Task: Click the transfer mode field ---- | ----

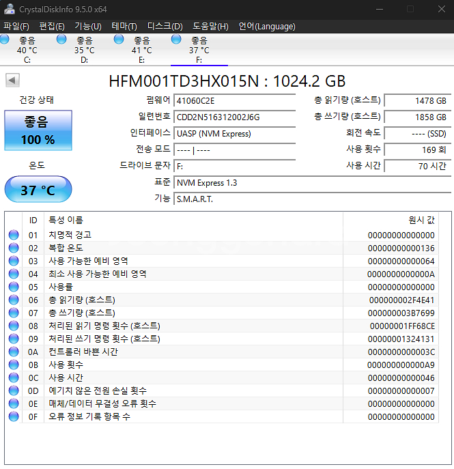Action: pos(234,150)
